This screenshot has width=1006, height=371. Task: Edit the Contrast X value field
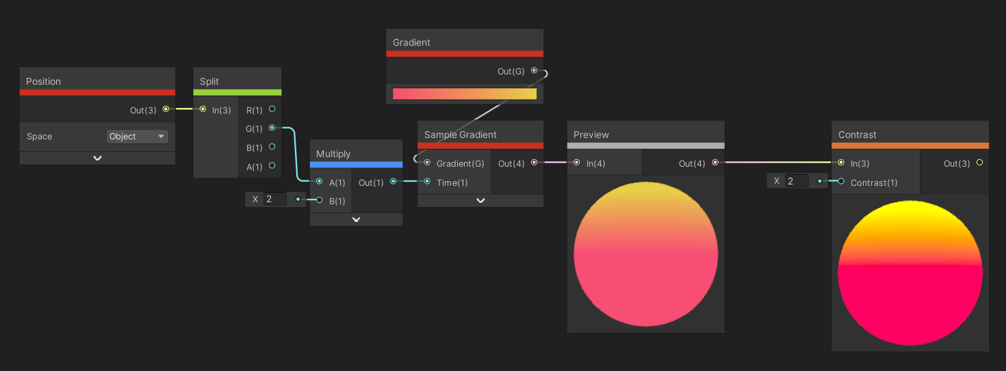click(x=797, y=181)
